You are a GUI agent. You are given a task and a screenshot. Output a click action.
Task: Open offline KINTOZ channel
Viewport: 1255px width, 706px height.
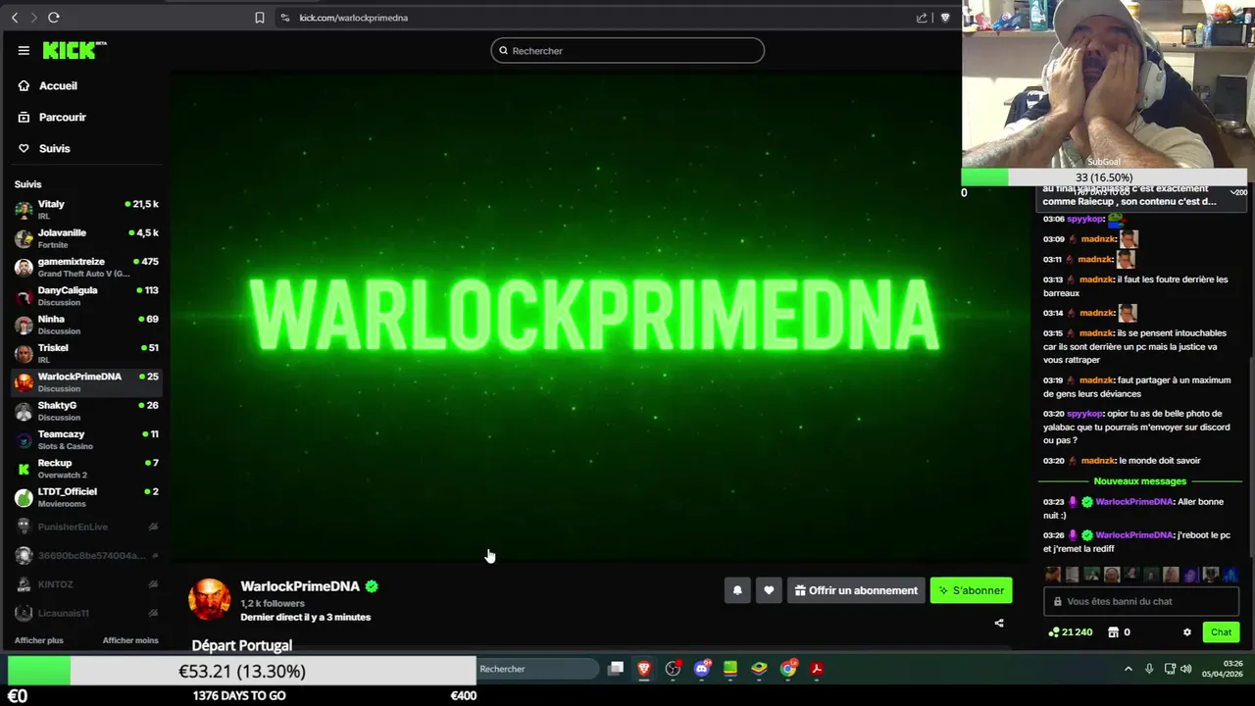point(86,584)
